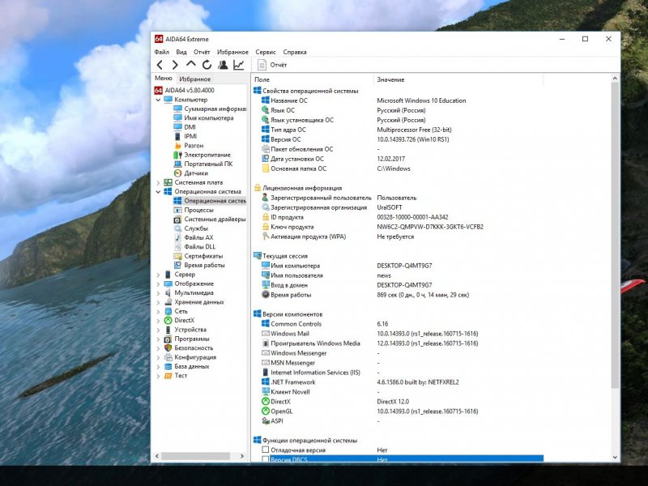The height and width of the screenshot is (486, 648).
Task: Open the graph chart toolbar icon
Action: tap(238, 65)
